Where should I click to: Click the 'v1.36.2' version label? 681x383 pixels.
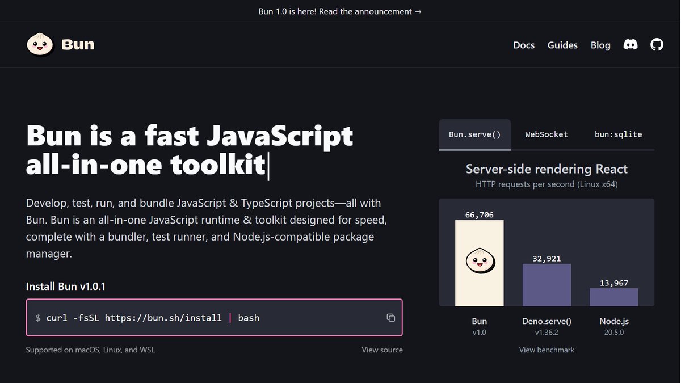(547, 333)
